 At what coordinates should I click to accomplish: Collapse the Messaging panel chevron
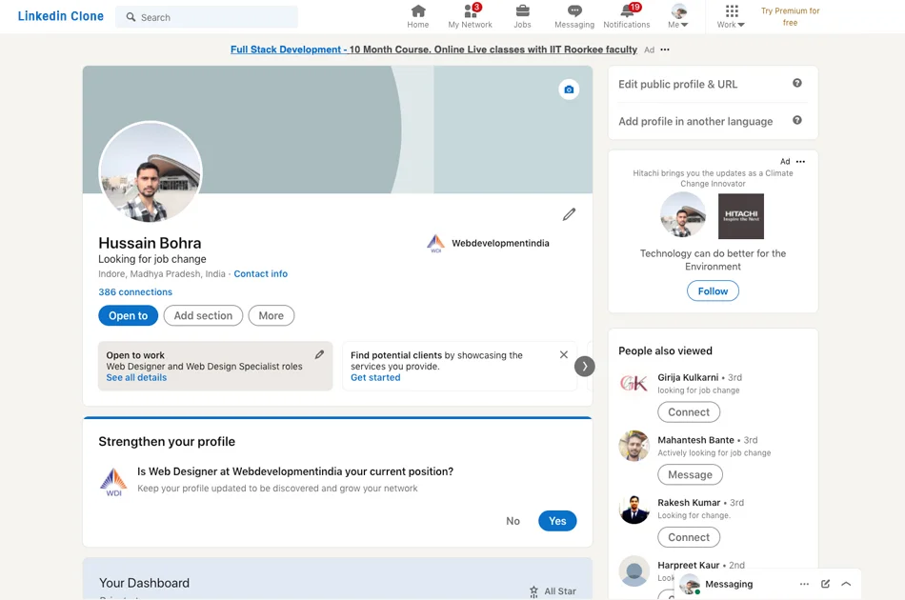tap(846, 584)
